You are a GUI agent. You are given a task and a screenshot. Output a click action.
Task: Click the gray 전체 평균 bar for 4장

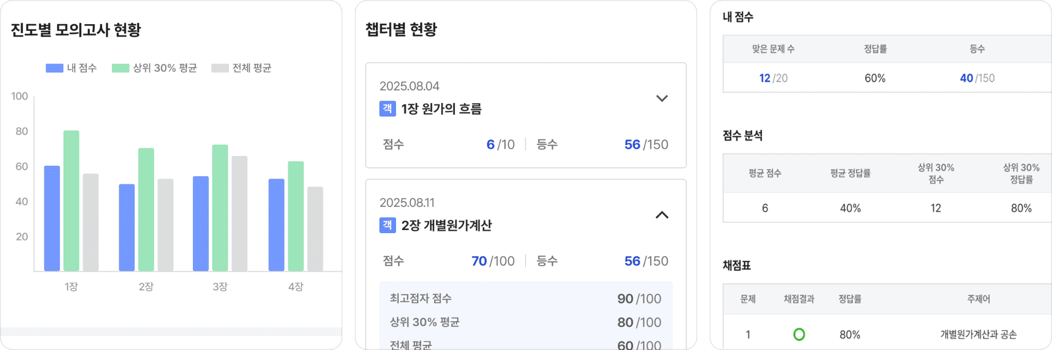pyautogui.click(x=315, y=229)
